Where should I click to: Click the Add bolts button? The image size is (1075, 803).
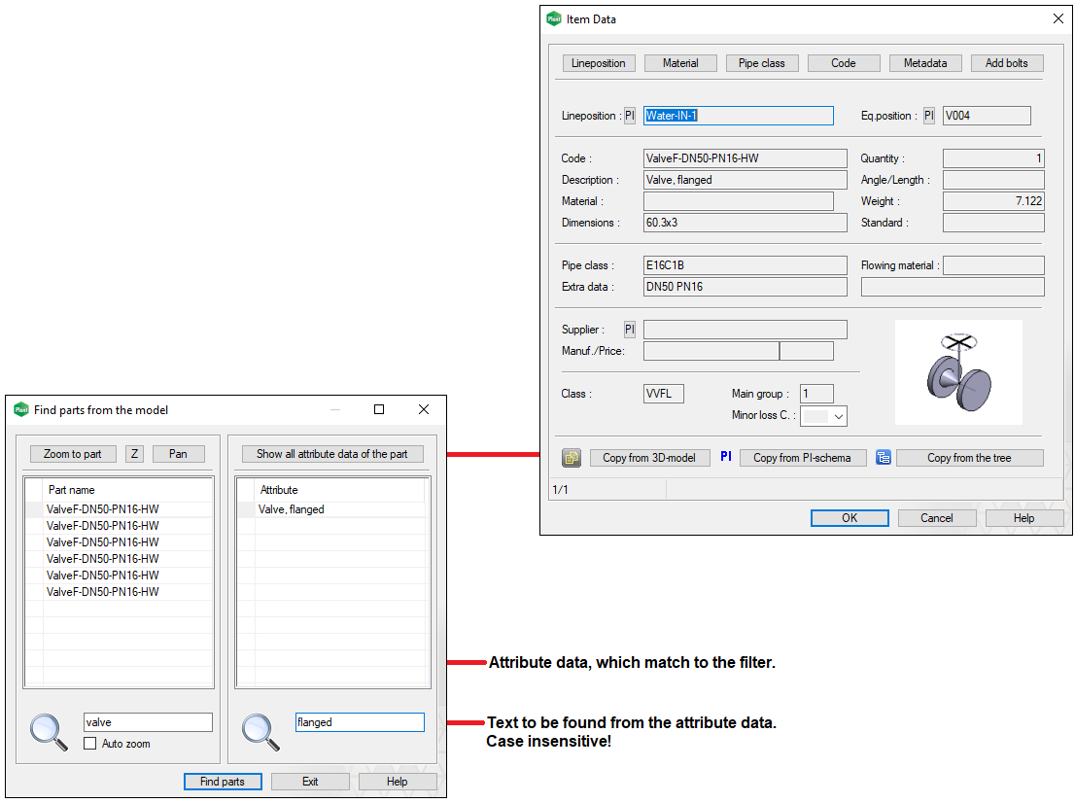(x=1006, y=63)
